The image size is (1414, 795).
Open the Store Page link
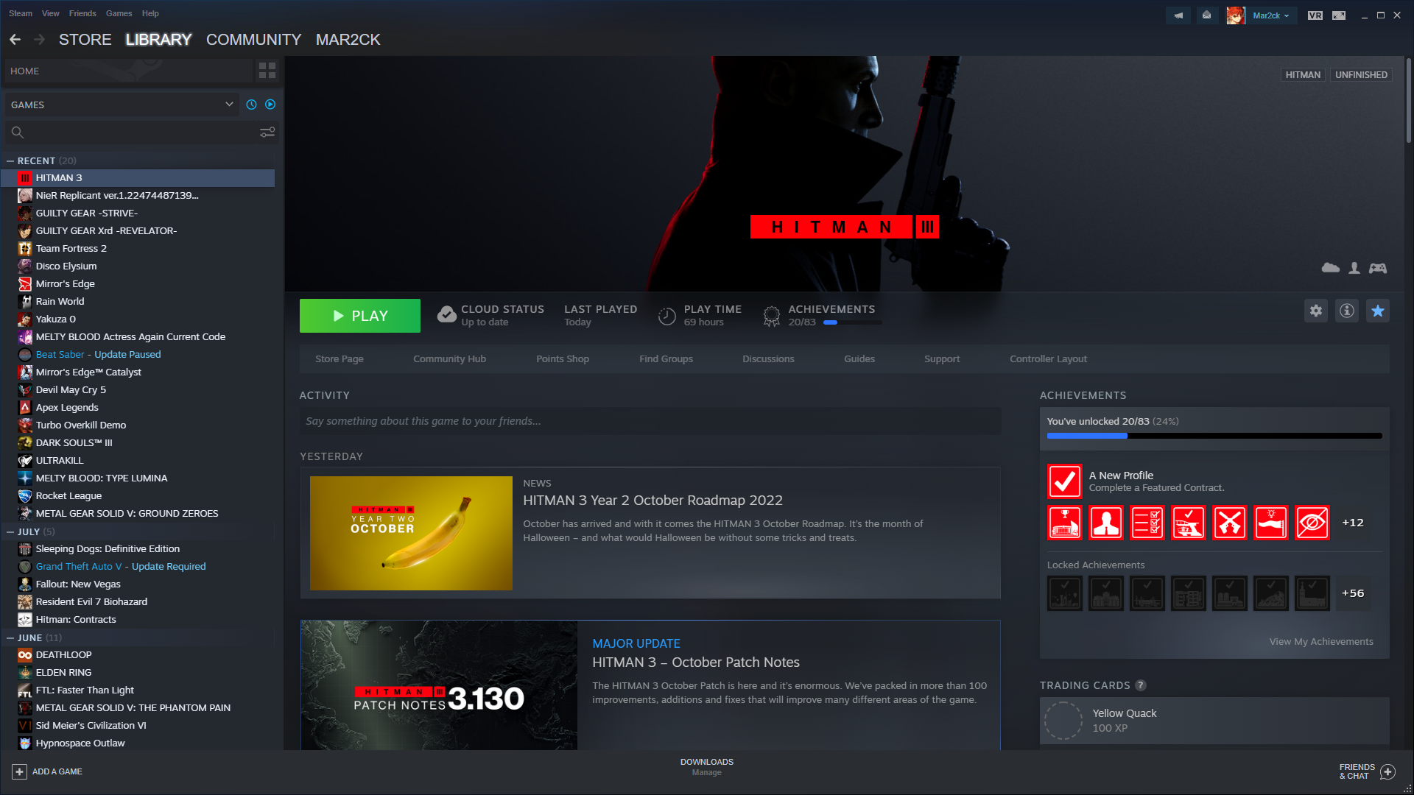coord(340,359)
